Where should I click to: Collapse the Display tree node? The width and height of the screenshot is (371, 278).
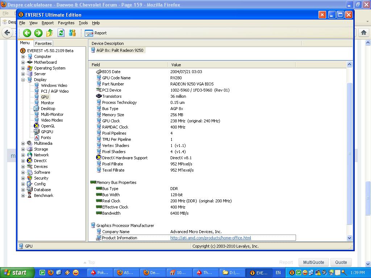tap(23, 80)
